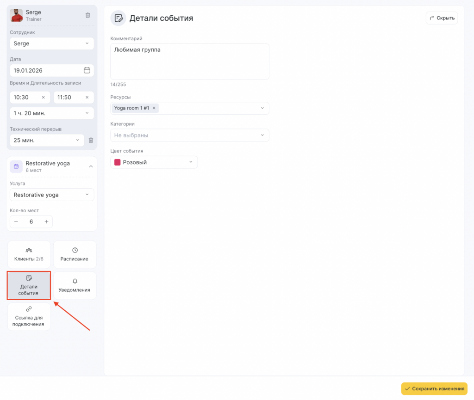Click trash icon next to Serge trainer
The image size is (474, 400).
pos(88,15)
